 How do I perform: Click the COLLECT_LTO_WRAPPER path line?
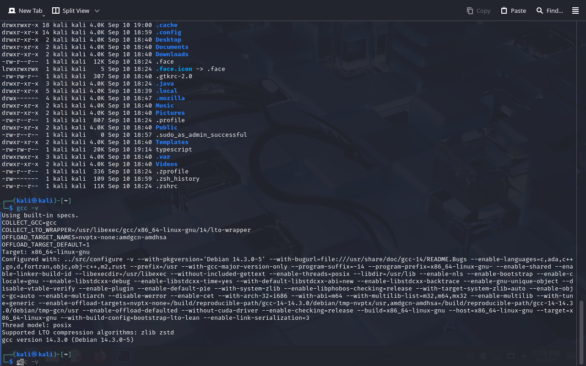(x=126, y=230)
